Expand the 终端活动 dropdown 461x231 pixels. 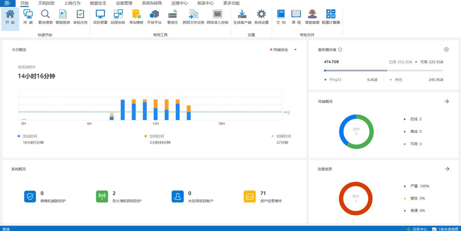click(x=295, y=50)
